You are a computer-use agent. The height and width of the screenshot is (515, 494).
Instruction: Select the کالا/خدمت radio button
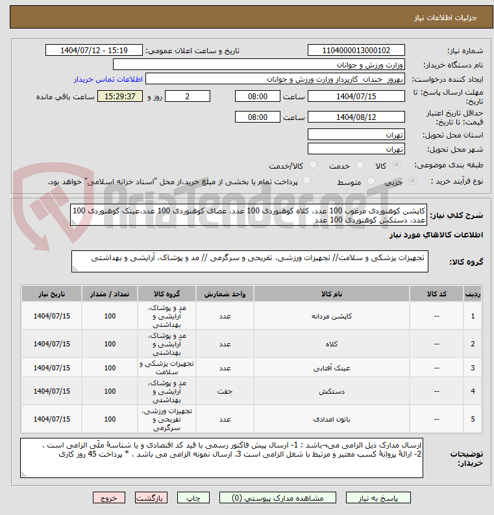(314, 165)
